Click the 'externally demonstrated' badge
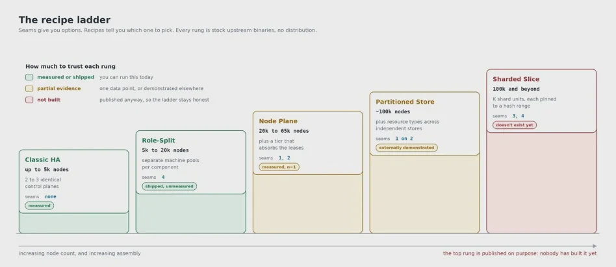Viewport: 616px width, 267px height. [407, 148]
